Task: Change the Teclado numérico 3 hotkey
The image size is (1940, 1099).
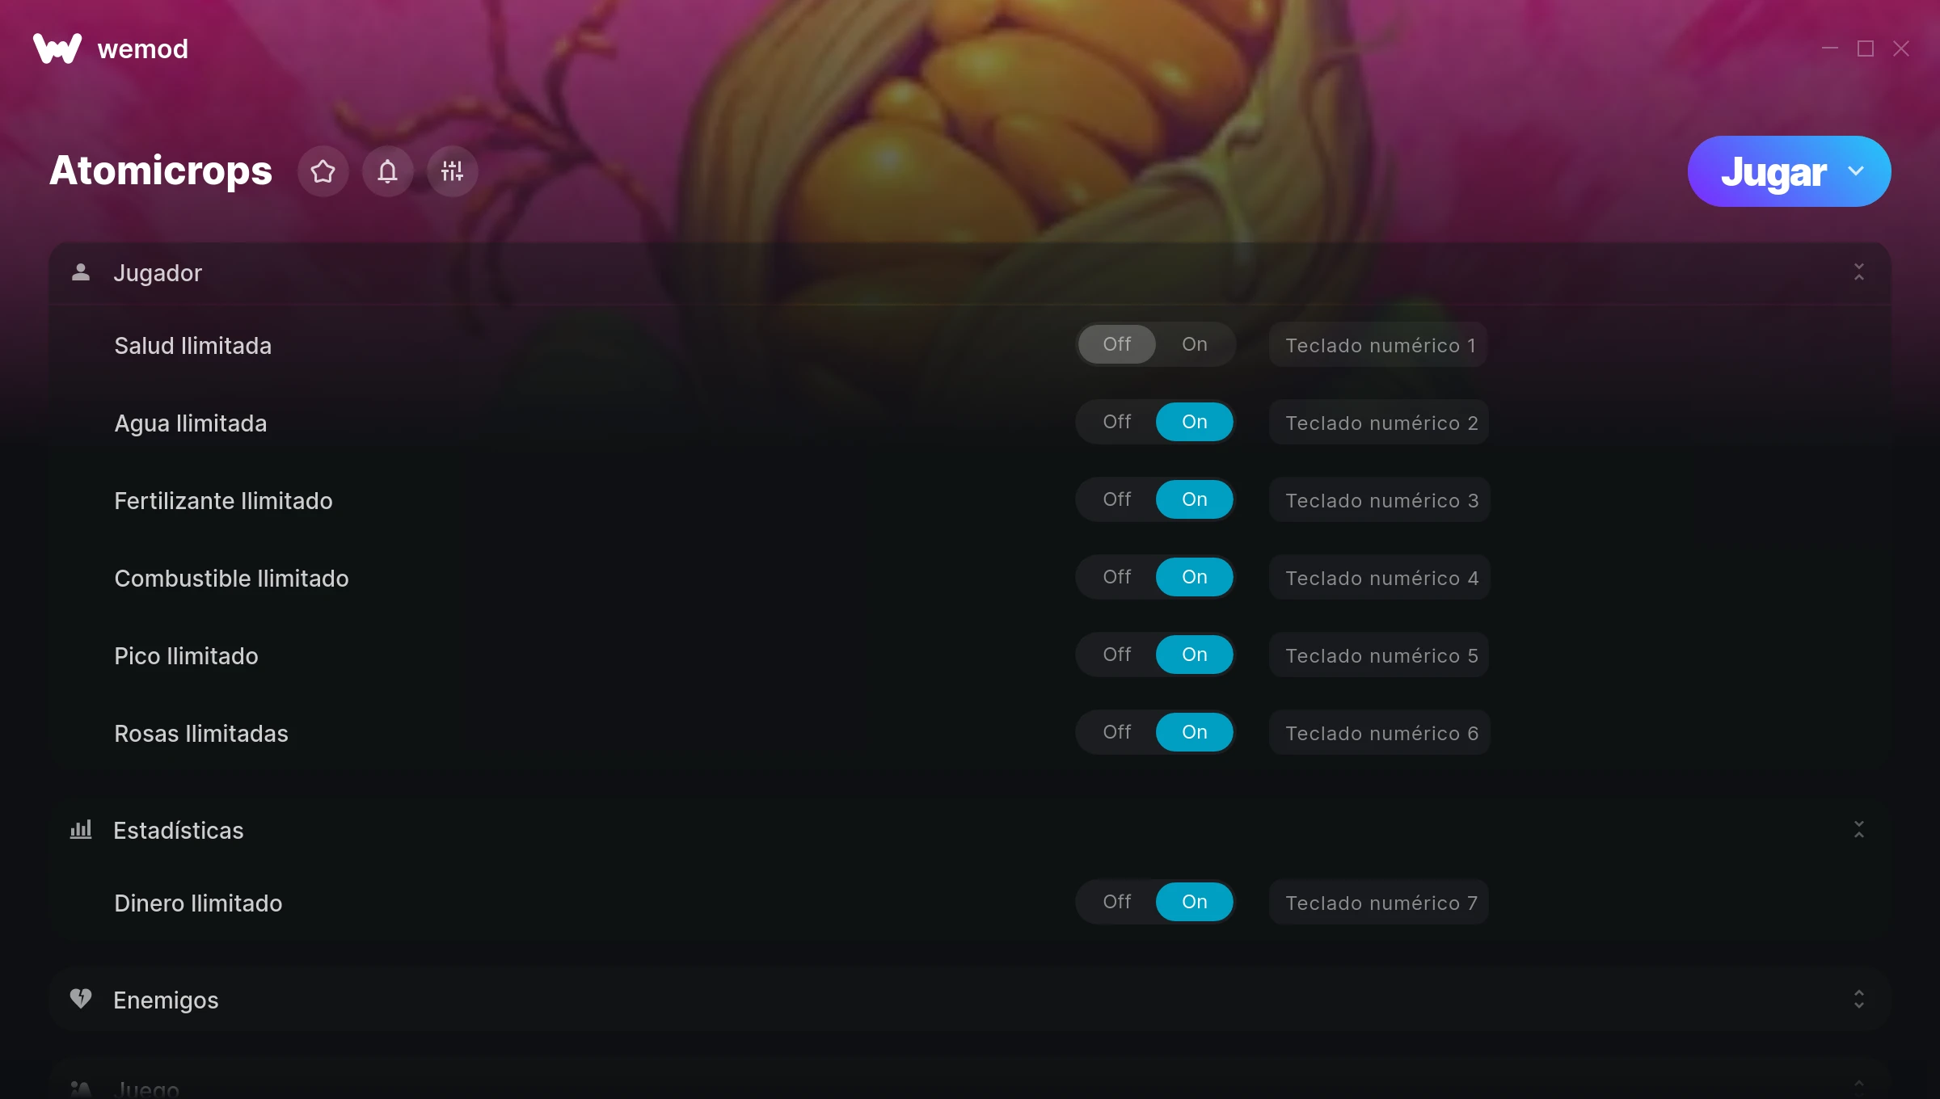Action: pyautogui.click(x=1380, y=500)
